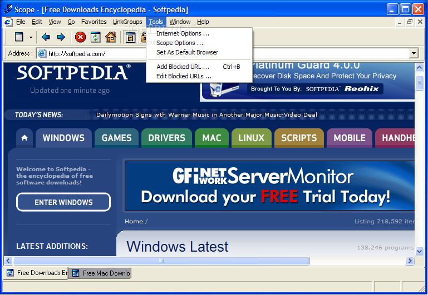Restore the inner document window
The width and height of the screenshot is (428, 295).
click(410, 22)
